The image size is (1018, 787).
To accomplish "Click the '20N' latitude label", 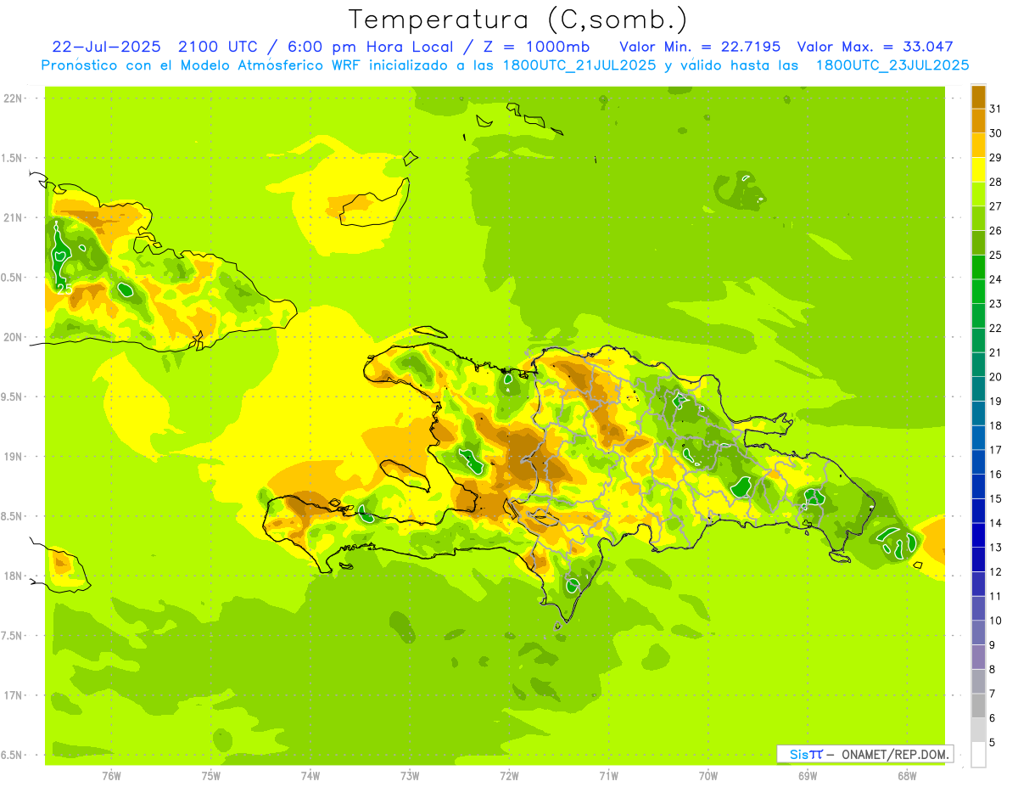I will point(13,337).
